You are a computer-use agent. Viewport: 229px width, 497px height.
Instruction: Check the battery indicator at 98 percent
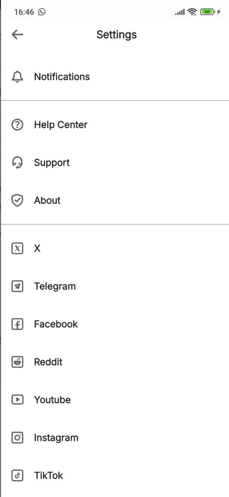207,12
